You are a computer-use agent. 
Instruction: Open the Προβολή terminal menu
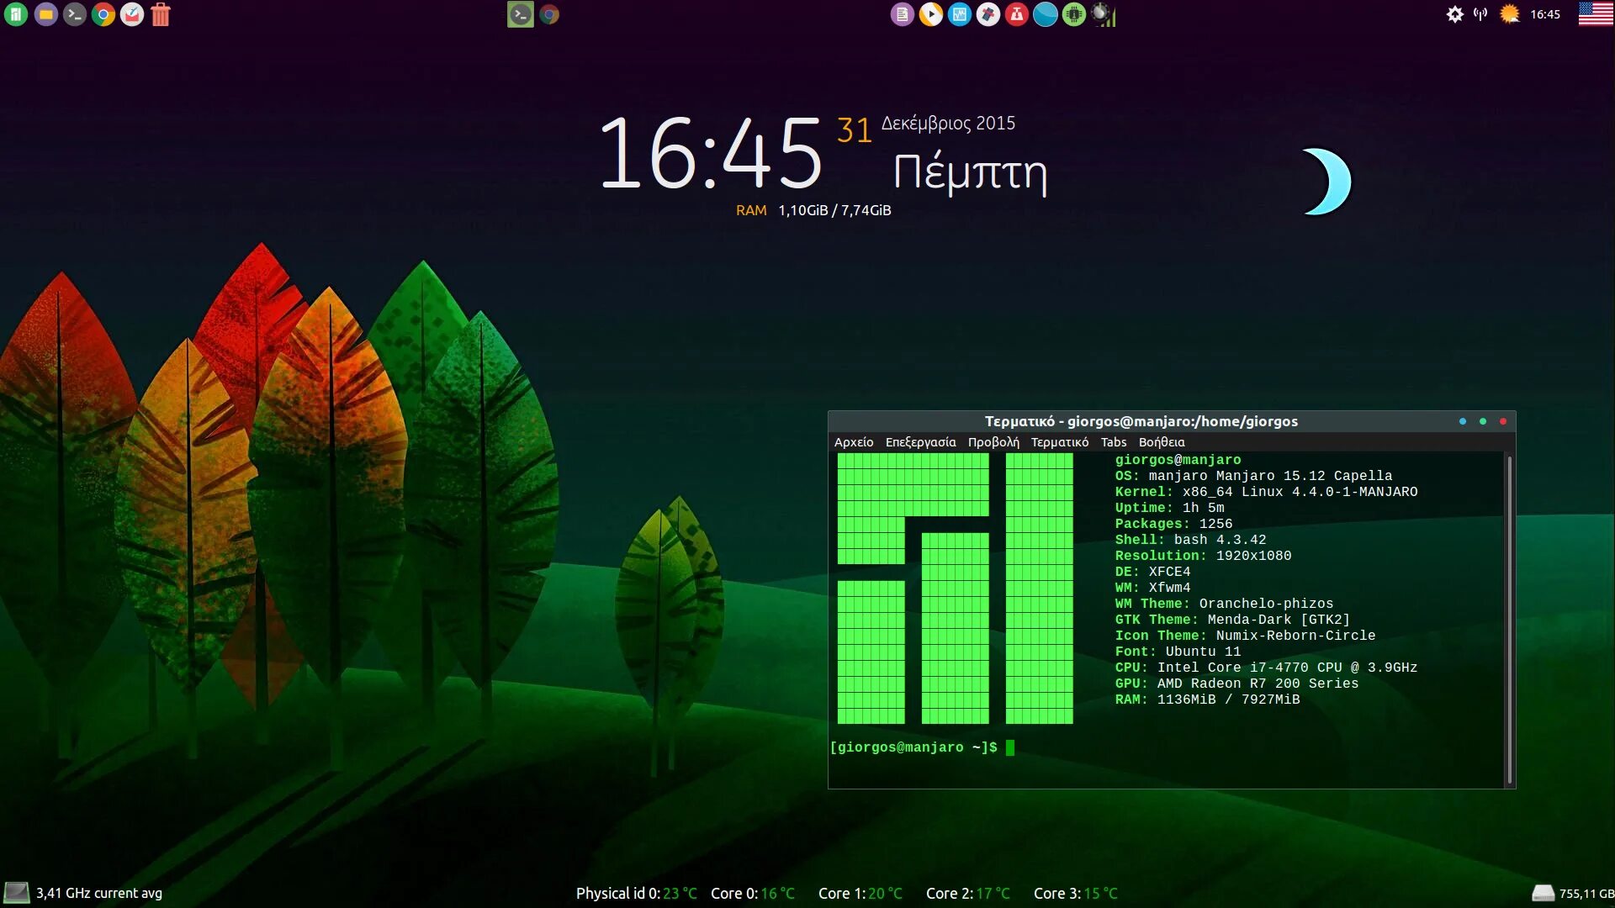click(x=993, y=442)
